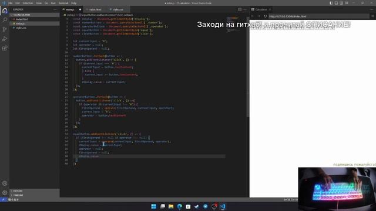The image size is (376, 211).
Task: Open the preview tab group more actions
Action: (372, 9)
